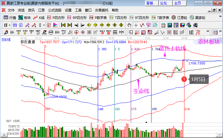223x138 pixels.
Task: Click the yellow diamond left-arrow icon
Action: click(x=89, y=25)
